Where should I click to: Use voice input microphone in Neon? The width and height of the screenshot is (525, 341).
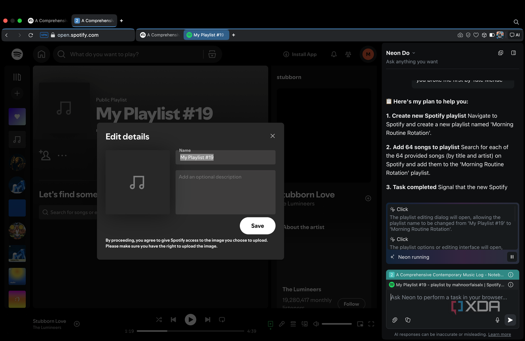click(497, 320)
